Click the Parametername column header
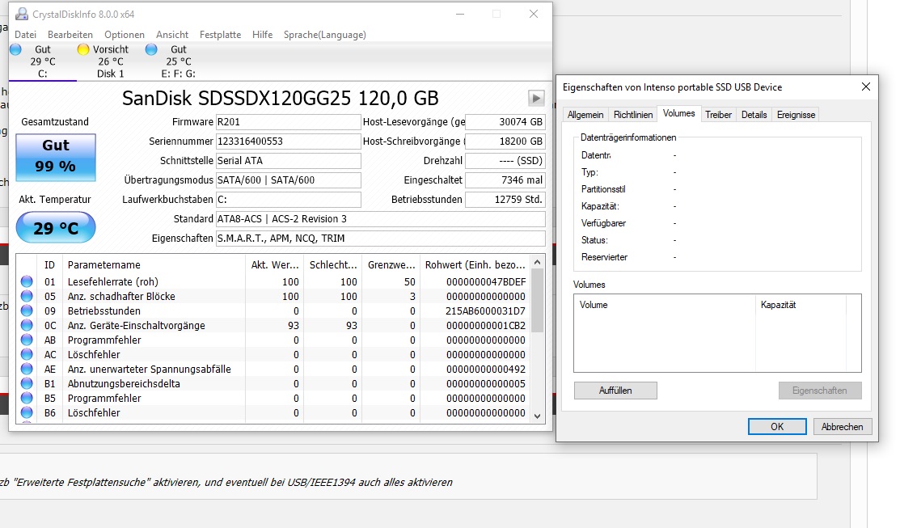Viewport: 900px width, 528px height. pos(154,264)
